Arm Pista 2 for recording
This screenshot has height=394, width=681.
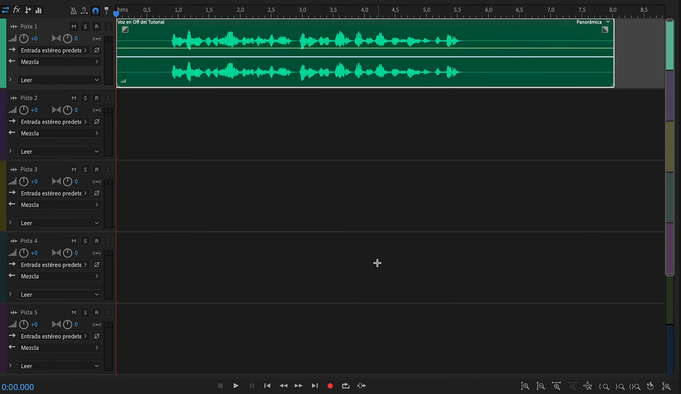tap(97, 98)
